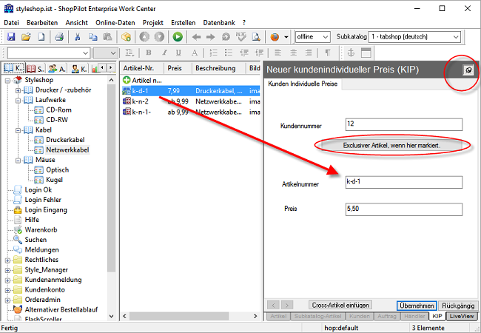Click the Refresh icon
Screen dimensions: 481x333
click(226, 37)
